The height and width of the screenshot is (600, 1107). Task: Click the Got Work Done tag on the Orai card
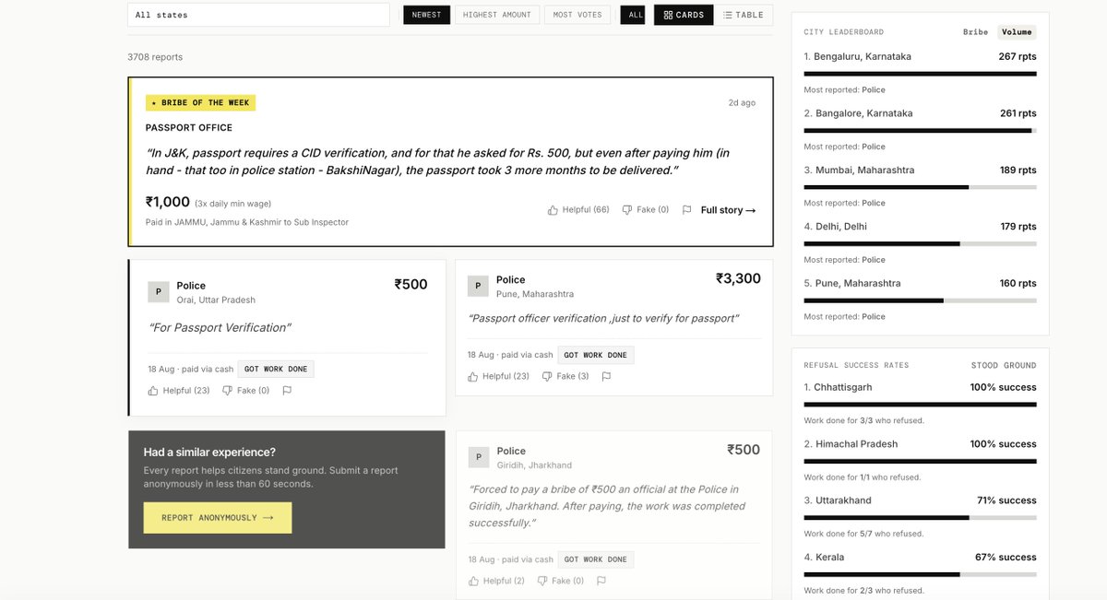coord(276,370)
